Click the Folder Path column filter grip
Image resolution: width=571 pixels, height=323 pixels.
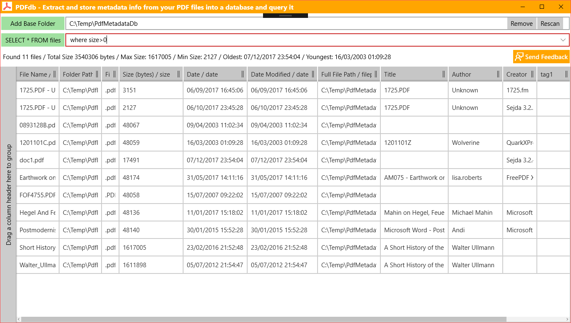click(97, 75)
